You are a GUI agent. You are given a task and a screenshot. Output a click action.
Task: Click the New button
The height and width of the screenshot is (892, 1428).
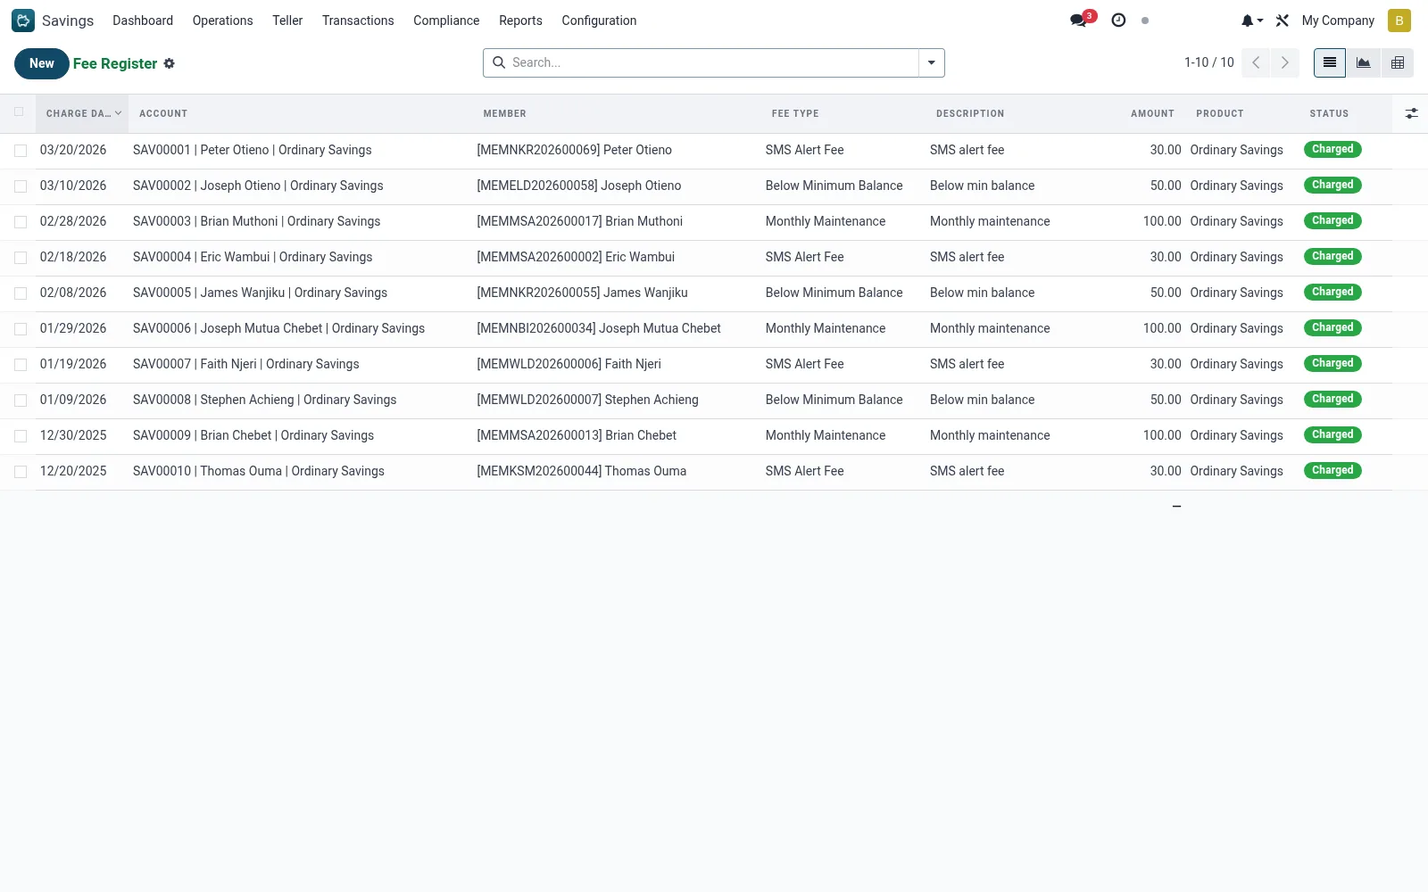42,63
